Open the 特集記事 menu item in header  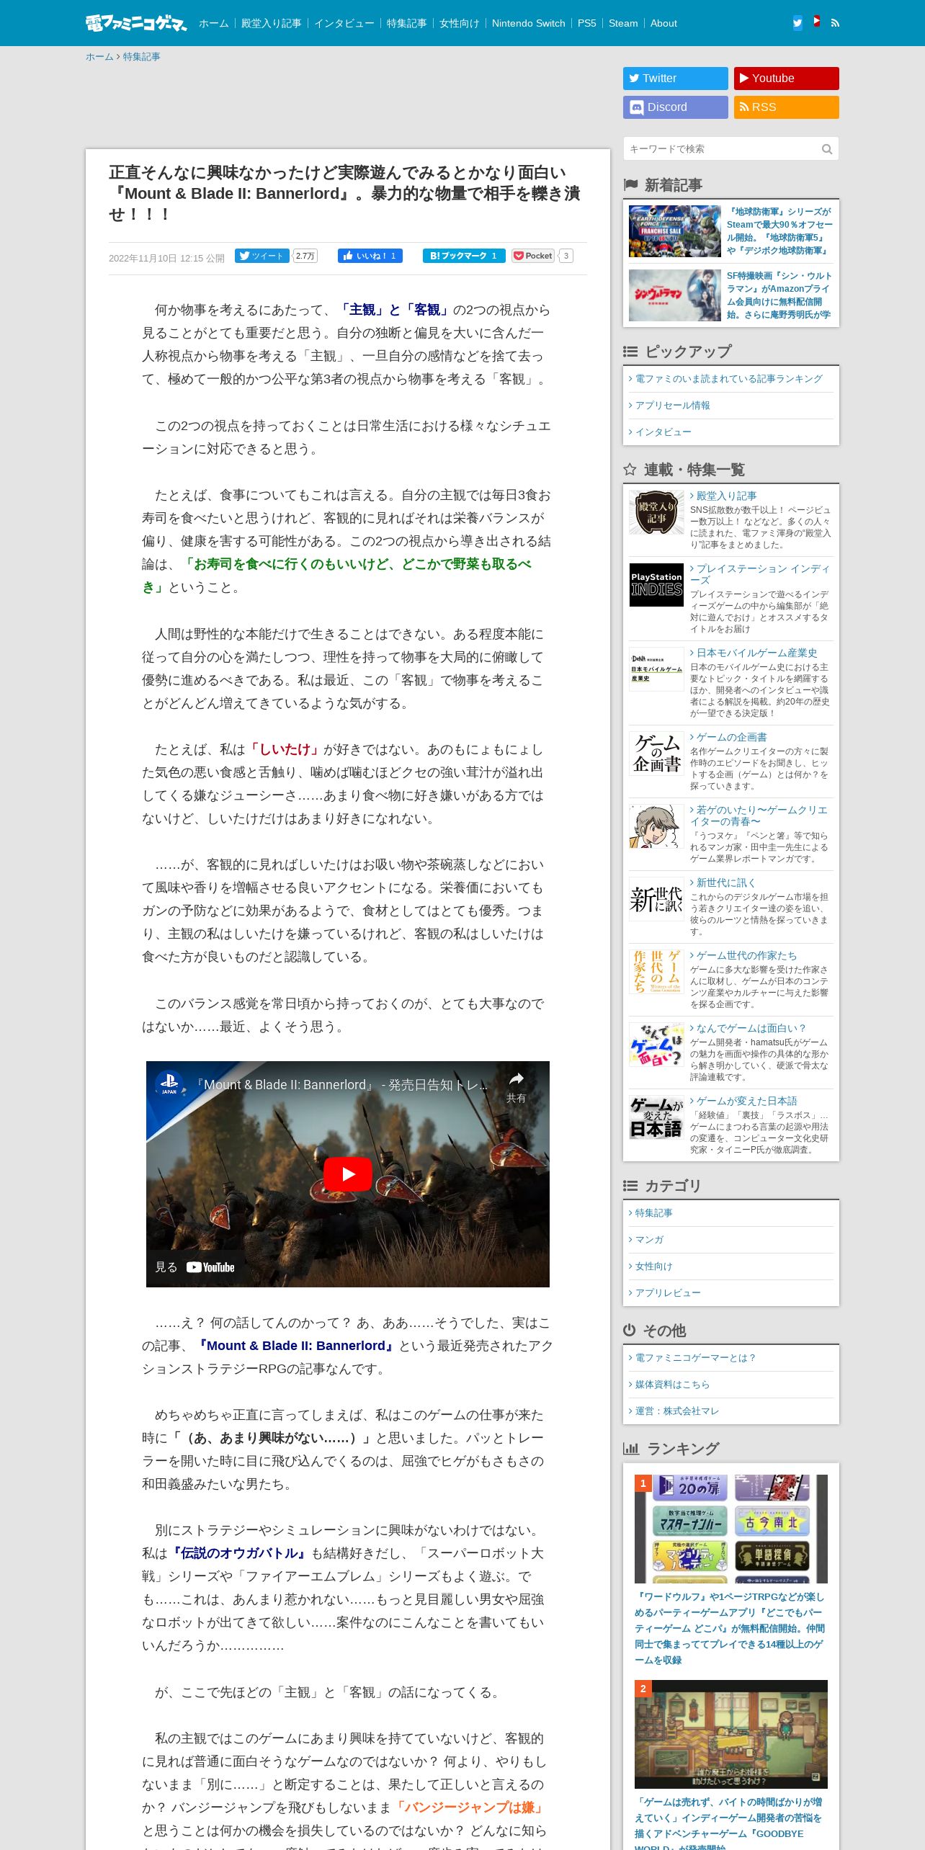click(406, 23)
